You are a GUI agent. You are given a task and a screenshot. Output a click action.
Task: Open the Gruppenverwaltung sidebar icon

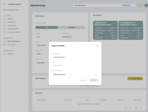tap(4, 32)
